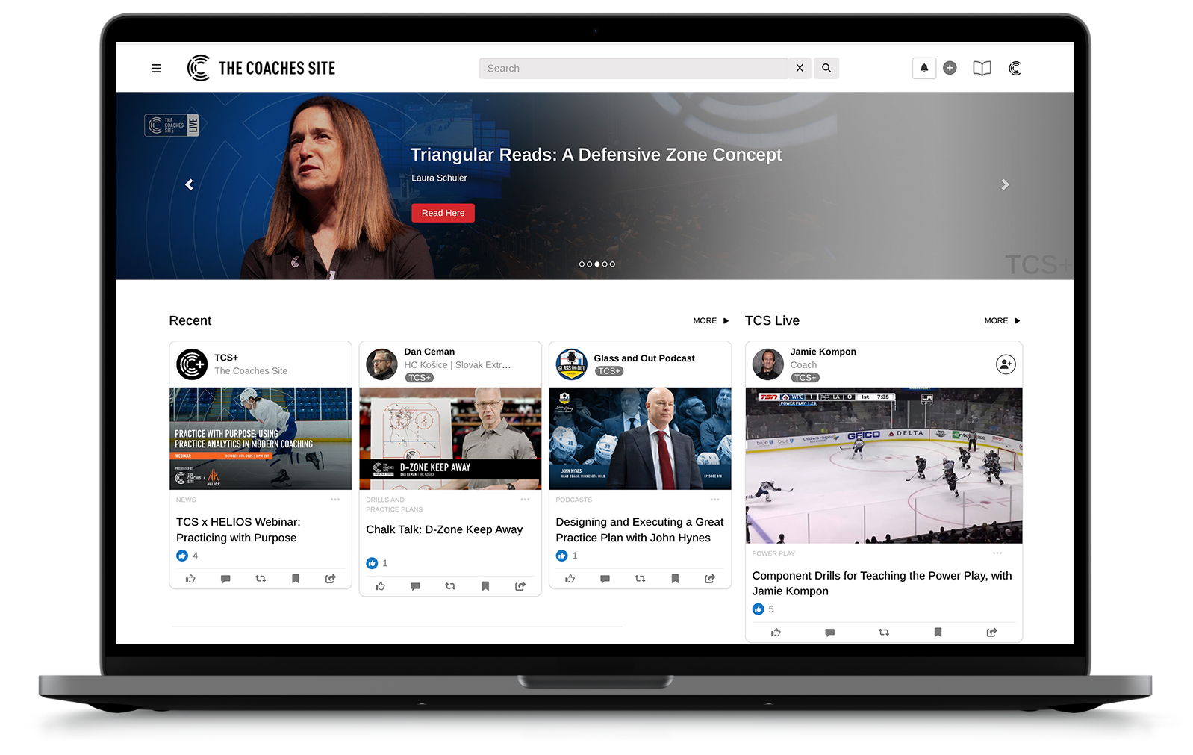1193x755 pixels.
Task: Click the NEWS category label
Action: pyautogui.click(x=186, y=500)
